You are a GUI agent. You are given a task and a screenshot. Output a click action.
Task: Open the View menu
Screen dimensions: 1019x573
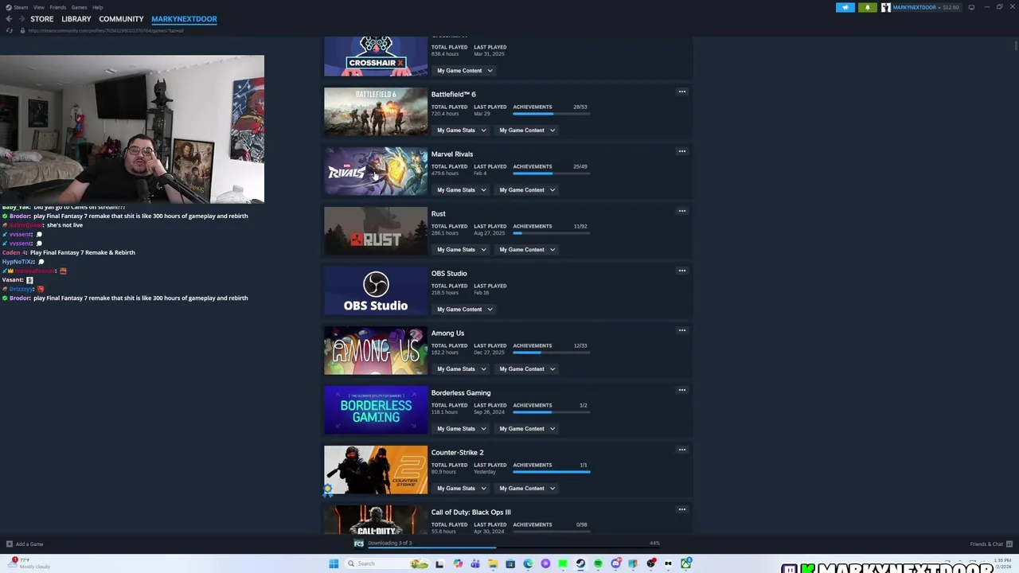[x=38, y=7]
